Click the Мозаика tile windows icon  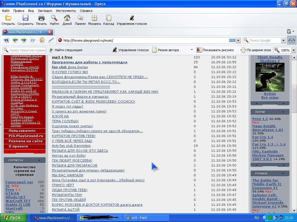pyautogui.click(x=94, y=18)
